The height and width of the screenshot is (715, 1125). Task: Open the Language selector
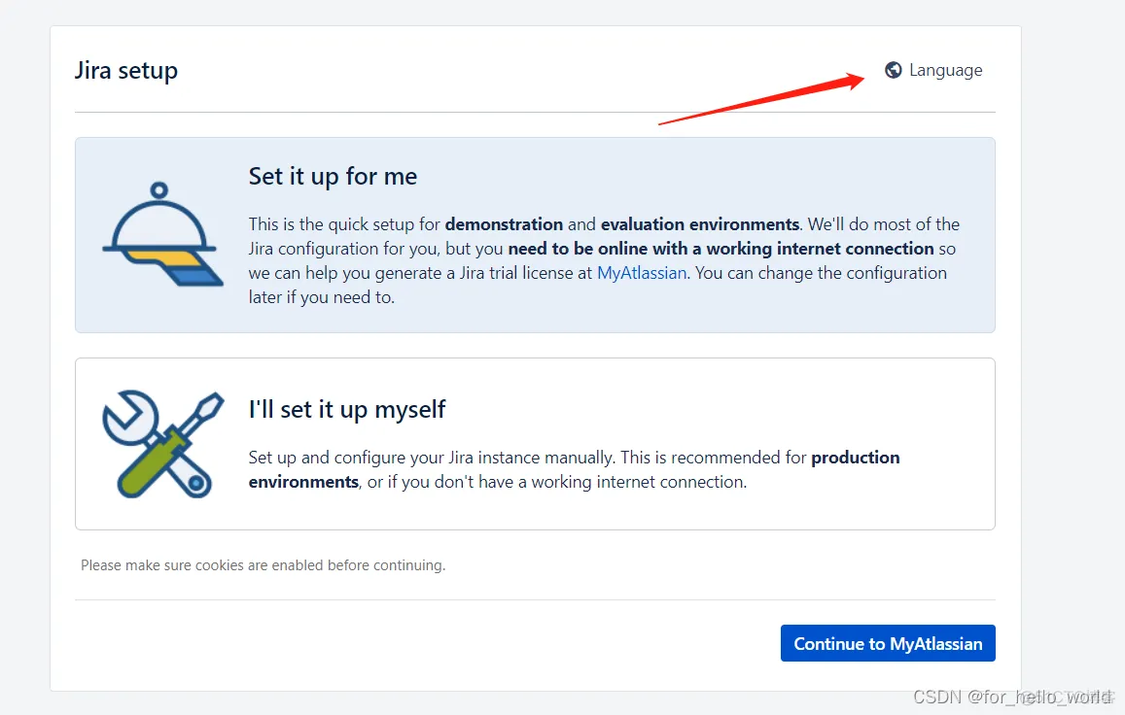coord(933,70)
